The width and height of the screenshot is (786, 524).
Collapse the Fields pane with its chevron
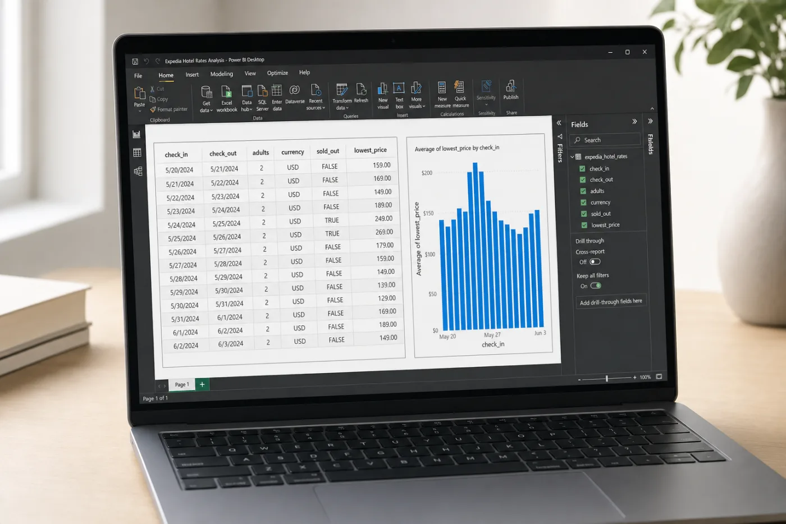[634, 121]
